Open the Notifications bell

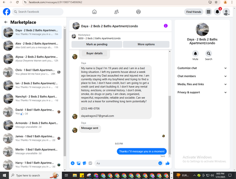[218, 12]
